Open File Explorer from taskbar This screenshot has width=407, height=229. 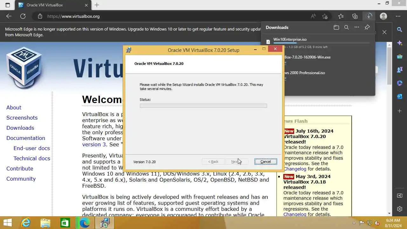(x=45, y=223)
